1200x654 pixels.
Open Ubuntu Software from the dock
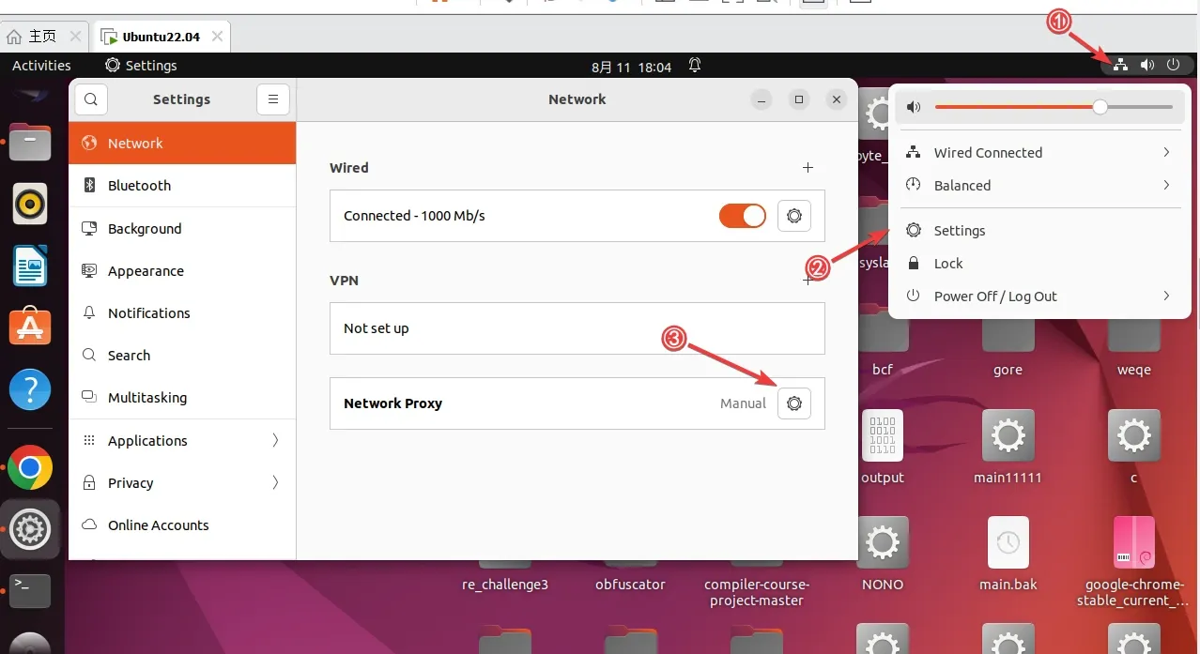30,327
